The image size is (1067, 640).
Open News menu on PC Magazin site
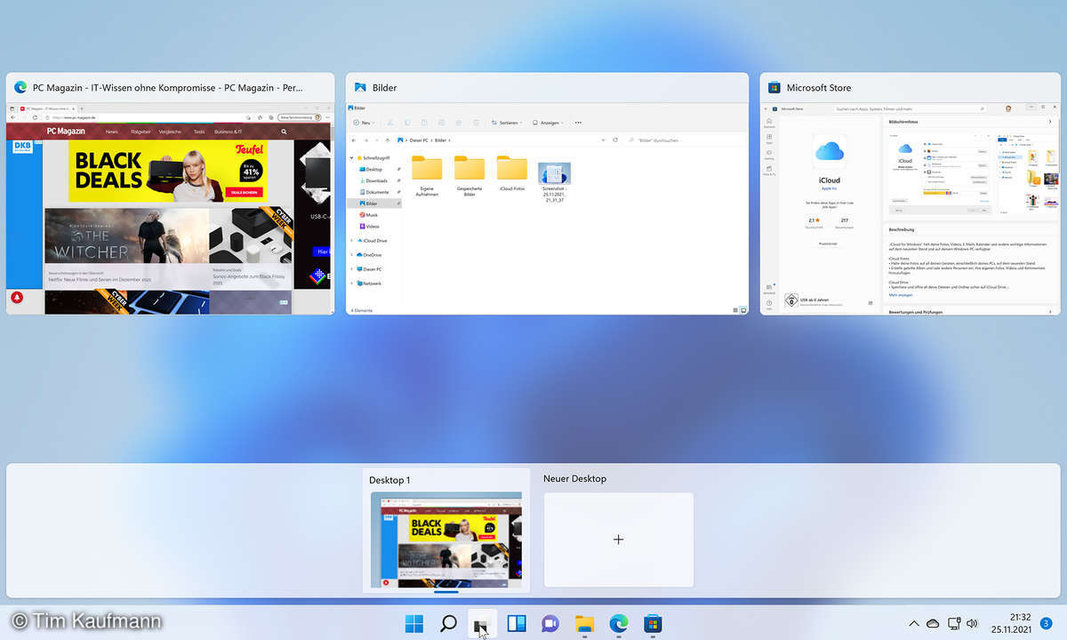coord(111,132)
